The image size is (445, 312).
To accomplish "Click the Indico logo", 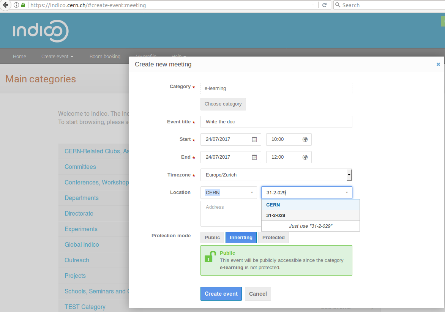I will (41, 31).
